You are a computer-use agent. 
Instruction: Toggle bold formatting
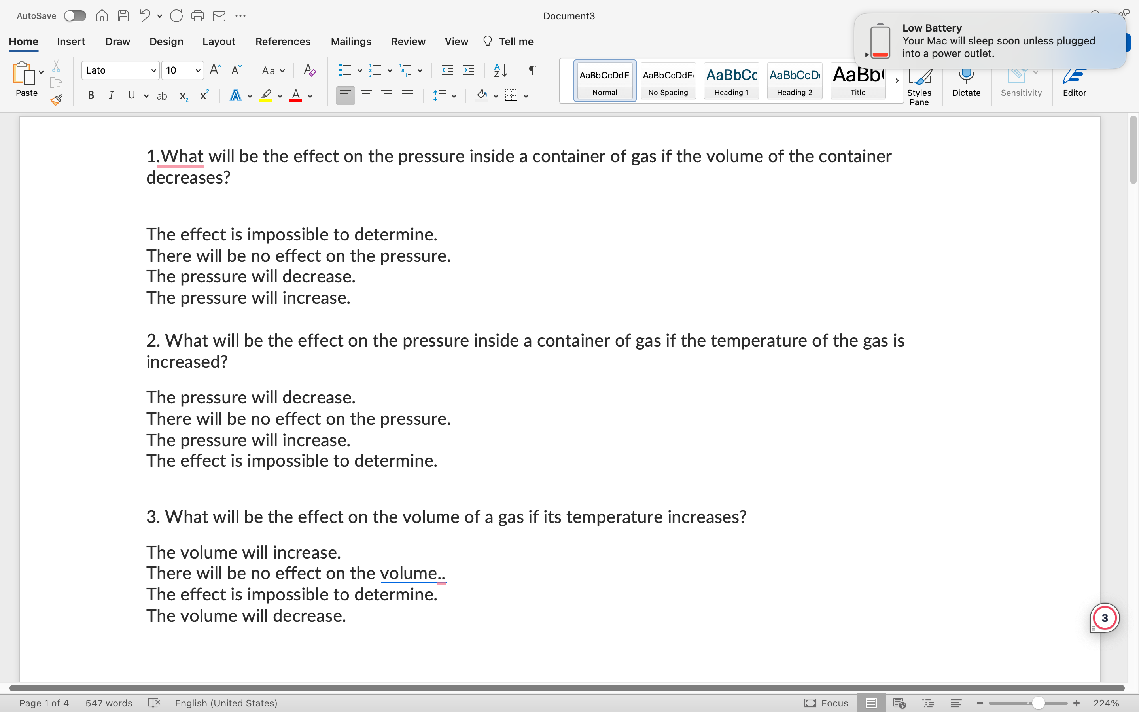[90, 95]
